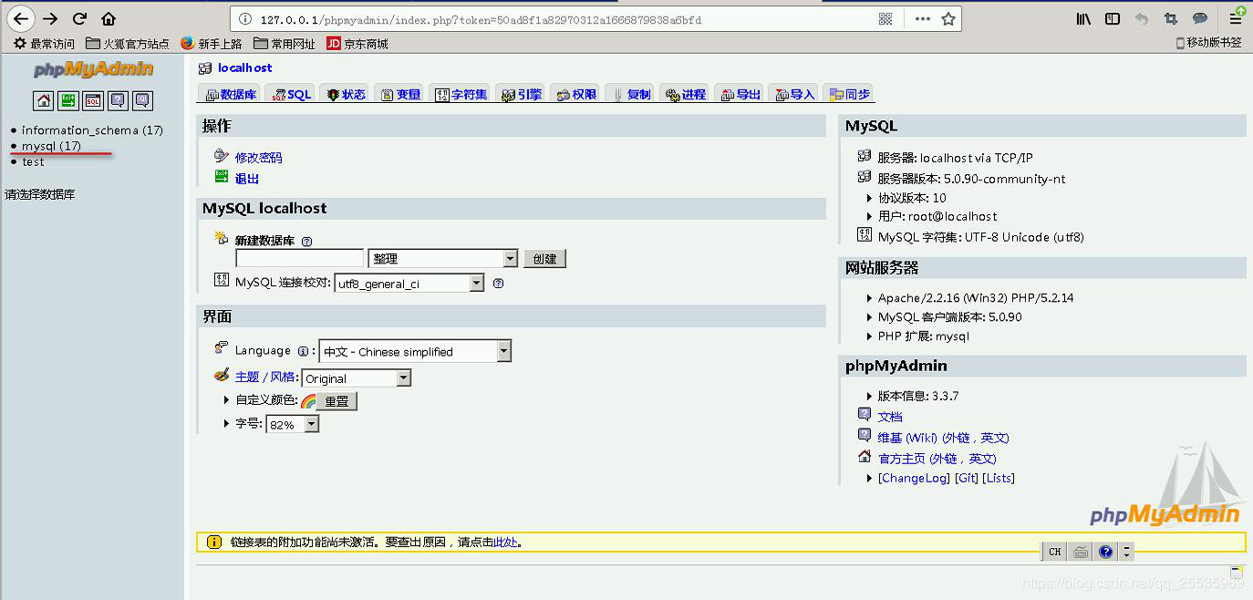
Task: Open the 移动版书签 bookmarks folder
Action: pos(1208,43)
